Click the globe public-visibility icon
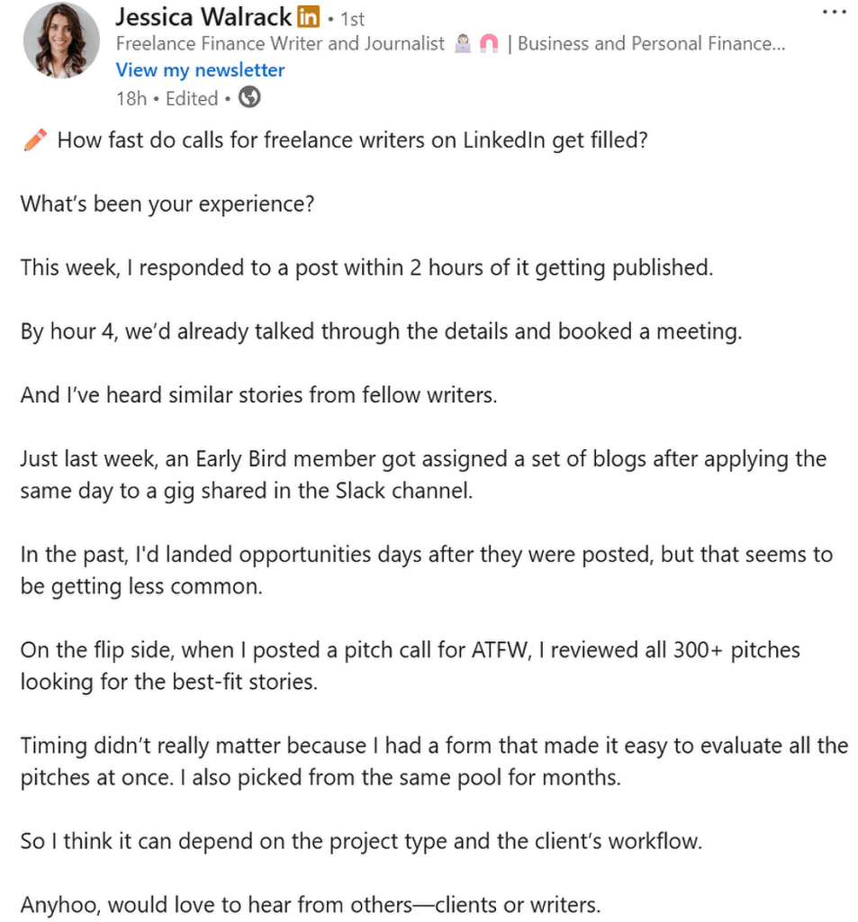 point(248,97)
